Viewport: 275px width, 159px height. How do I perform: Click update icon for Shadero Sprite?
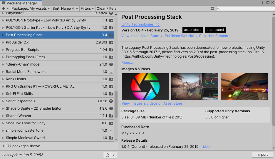pyautogui.click(x=111, y=108)
